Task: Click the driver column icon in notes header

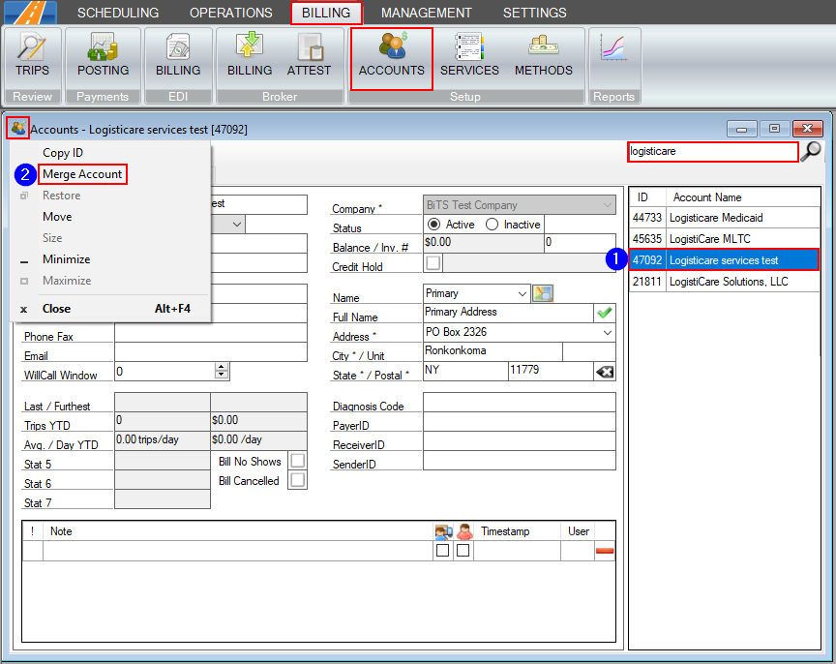Action: click(x=443, y=531)
